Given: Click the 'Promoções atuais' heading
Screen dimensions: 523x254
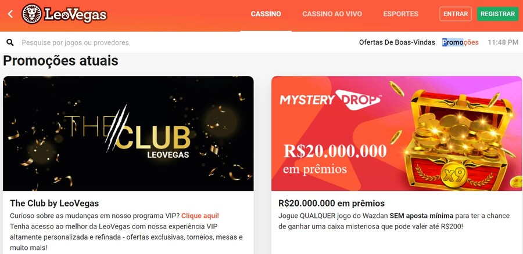Looking at the screenshot, I should pos(60,61).
